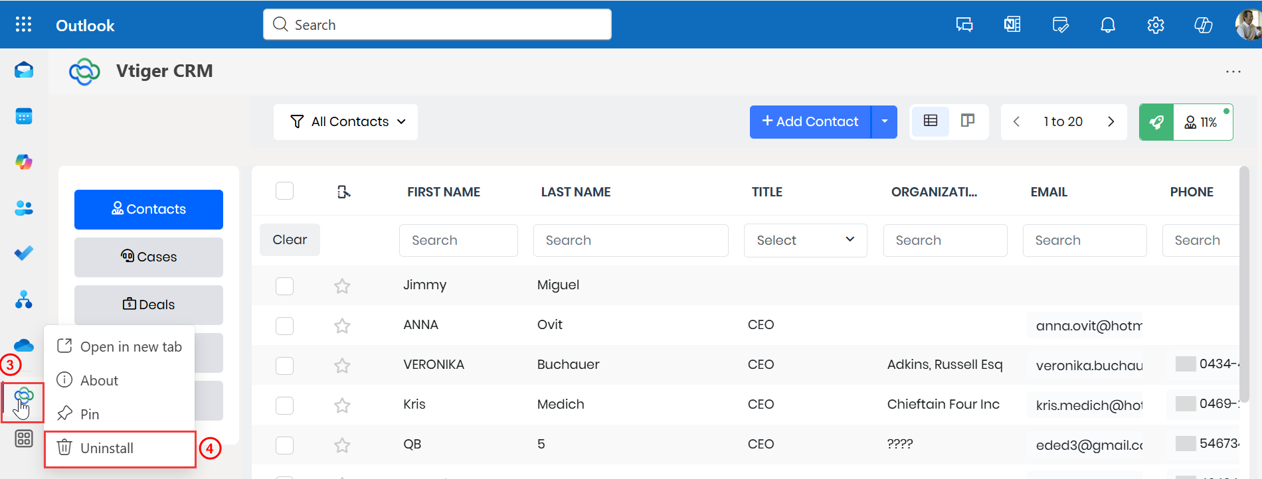Switch to list view layout
Screen dimensions: 1262x479
tap(931, 121)
